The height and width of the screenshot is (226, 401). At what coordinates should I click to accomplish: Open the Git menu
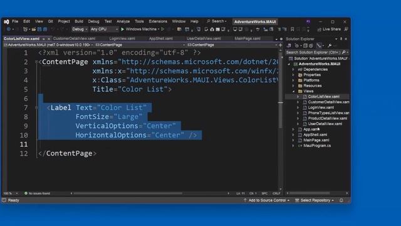tap(50, 21)
